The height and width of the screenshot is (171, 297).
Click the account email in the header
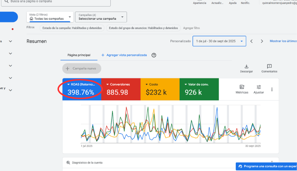coord(280,3)
